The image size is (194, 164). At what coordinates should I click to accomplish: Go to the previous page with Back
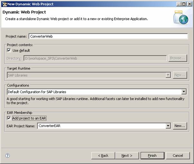pos(103,156)
